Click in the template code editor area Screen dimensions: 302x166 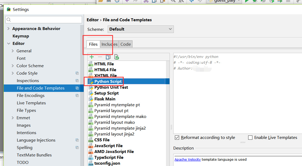tap(238, 93)
